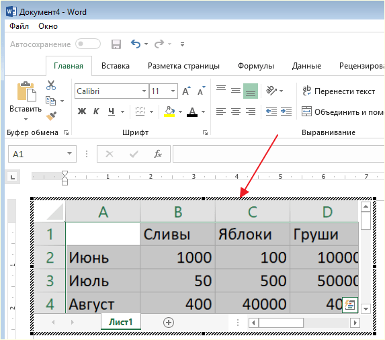The width and height of the screenshot is (385, 340).
Task: Click the Paste clipboard icon
Action: [26, 91]
